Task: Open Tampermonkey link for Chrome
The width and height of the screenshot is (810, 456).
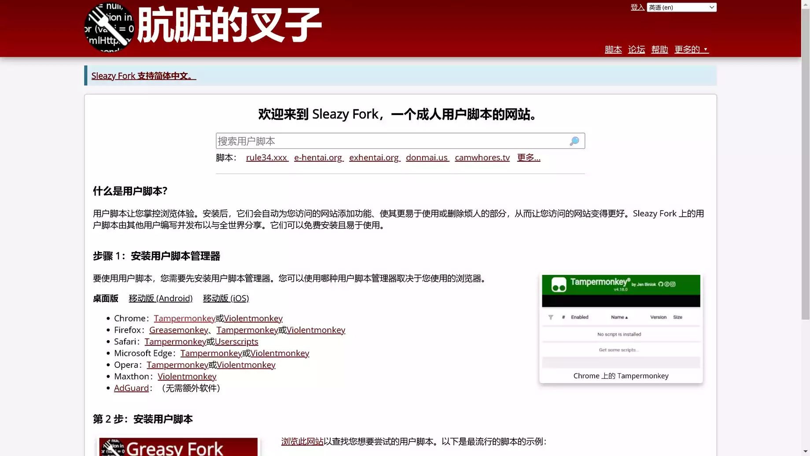Action: 184,318
